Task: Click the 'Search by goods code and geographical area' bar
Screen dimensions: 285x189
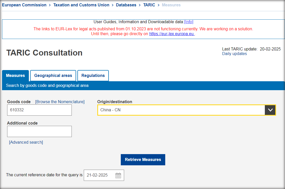Action: click(143, 86)
